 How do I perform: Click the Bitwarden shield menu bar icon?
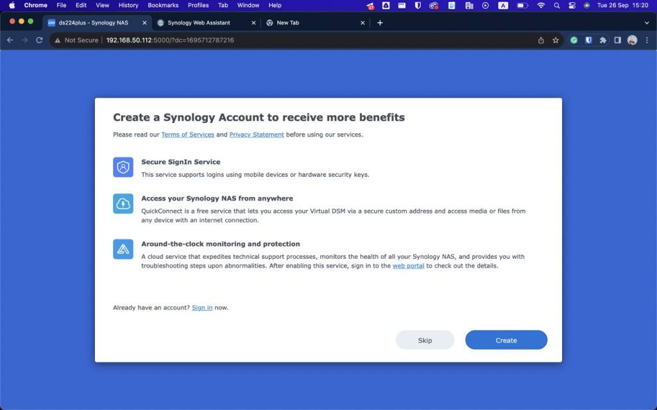417,5
